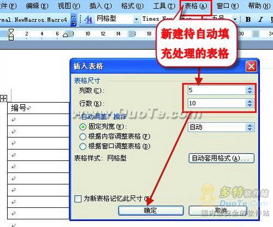Image resolution: width=273 pixels, height=227 pixels.
Task: Click the table move handle icon
Action: pos(3,98)
